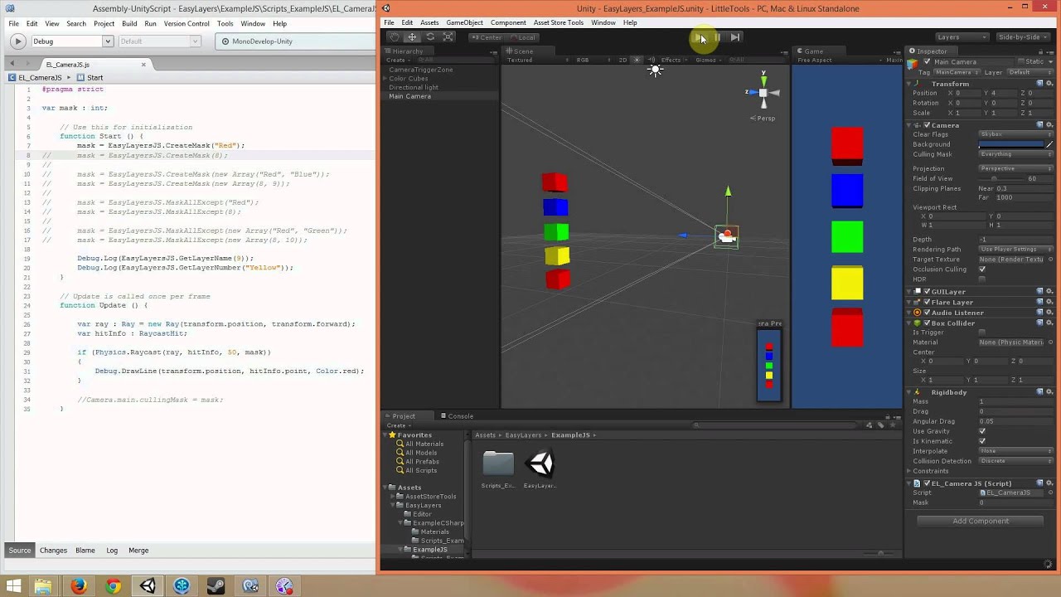
Task: Open the Rigidbody component gear menu
Action: (x=1049, y=392)
